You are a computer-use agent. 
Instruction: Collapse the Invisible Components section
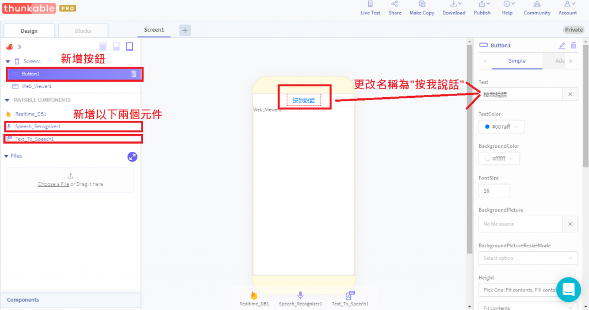pyautogui.click(x=7, y=100)
